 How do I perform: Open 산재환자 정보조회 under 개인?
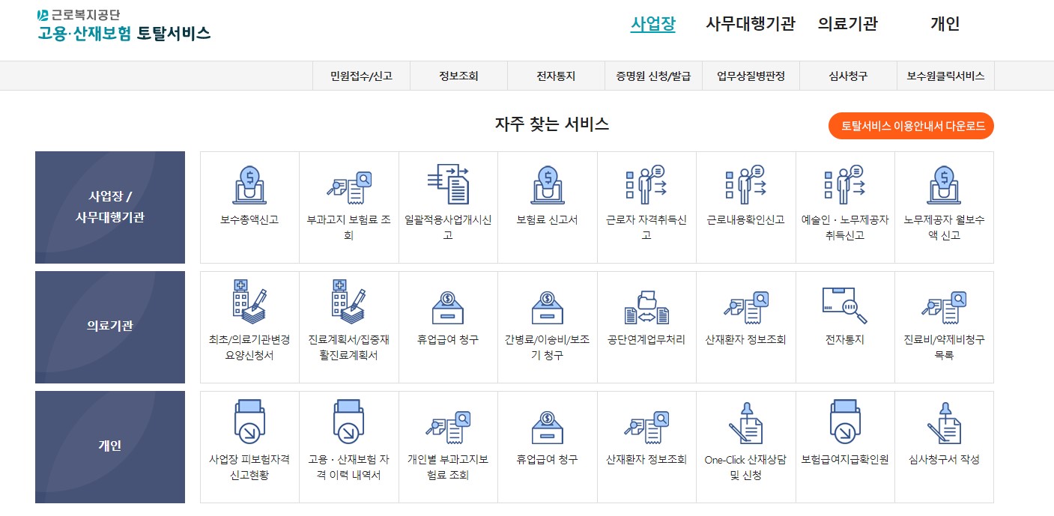(x=646, y=438)
